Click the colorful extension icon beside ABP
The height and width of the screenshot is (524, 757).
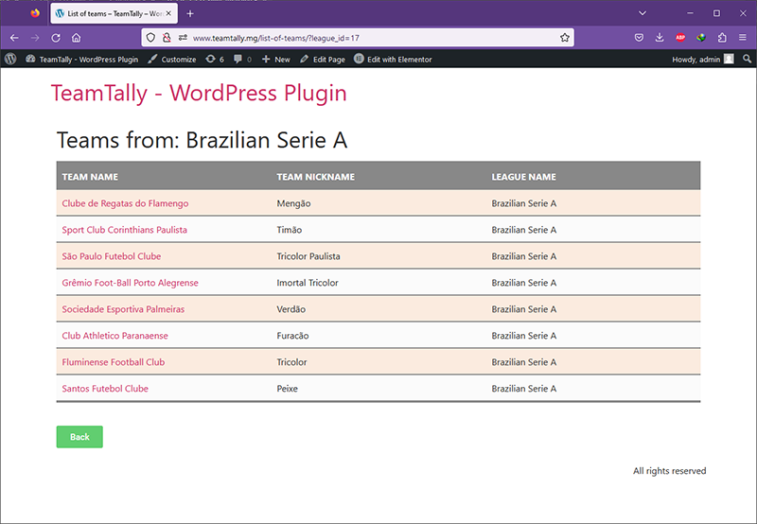(701, 38)
